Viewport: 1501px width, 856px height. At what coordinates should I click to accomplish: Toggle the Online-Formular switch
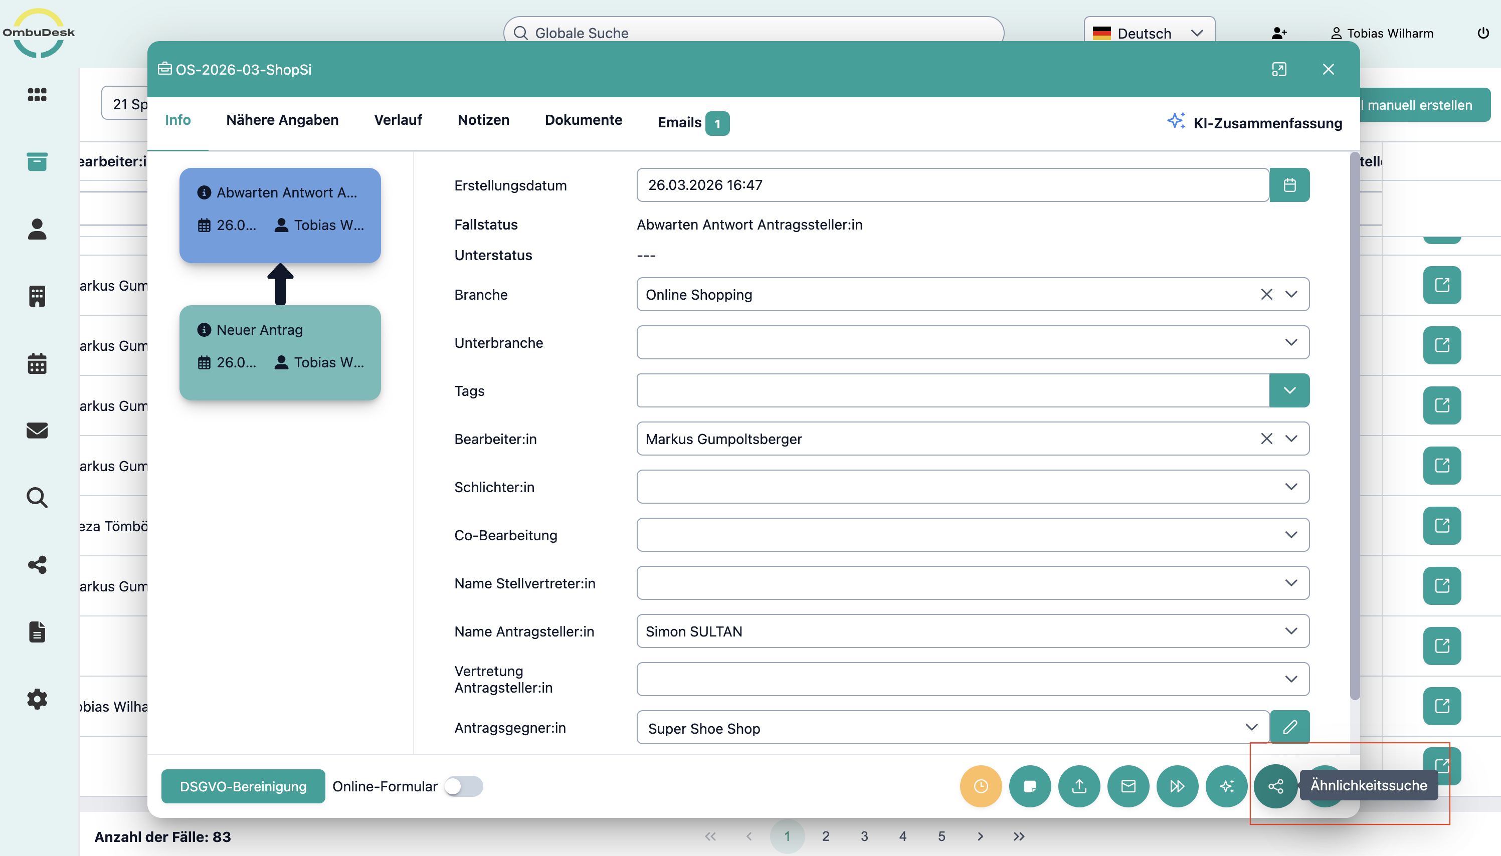coord(463,786)
